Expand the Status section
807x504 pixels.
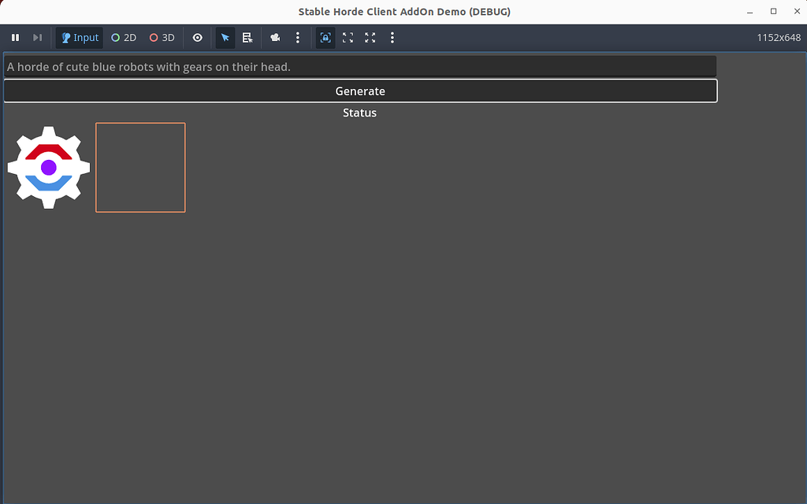tap(359, 113)
